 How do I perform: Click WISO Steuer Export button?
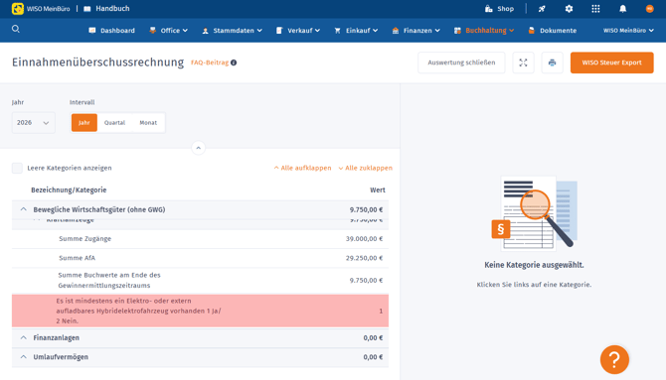pos(611,63)
